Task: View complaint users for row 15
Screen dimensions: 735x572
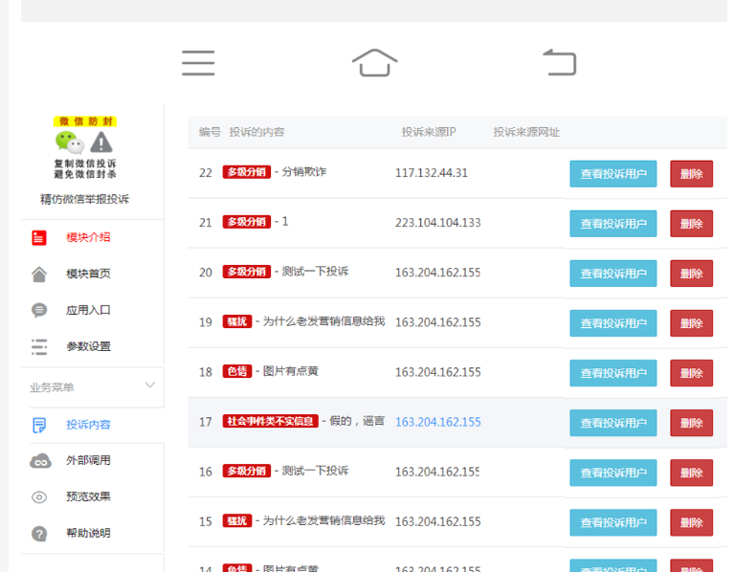Action: [x=613, y=522]
